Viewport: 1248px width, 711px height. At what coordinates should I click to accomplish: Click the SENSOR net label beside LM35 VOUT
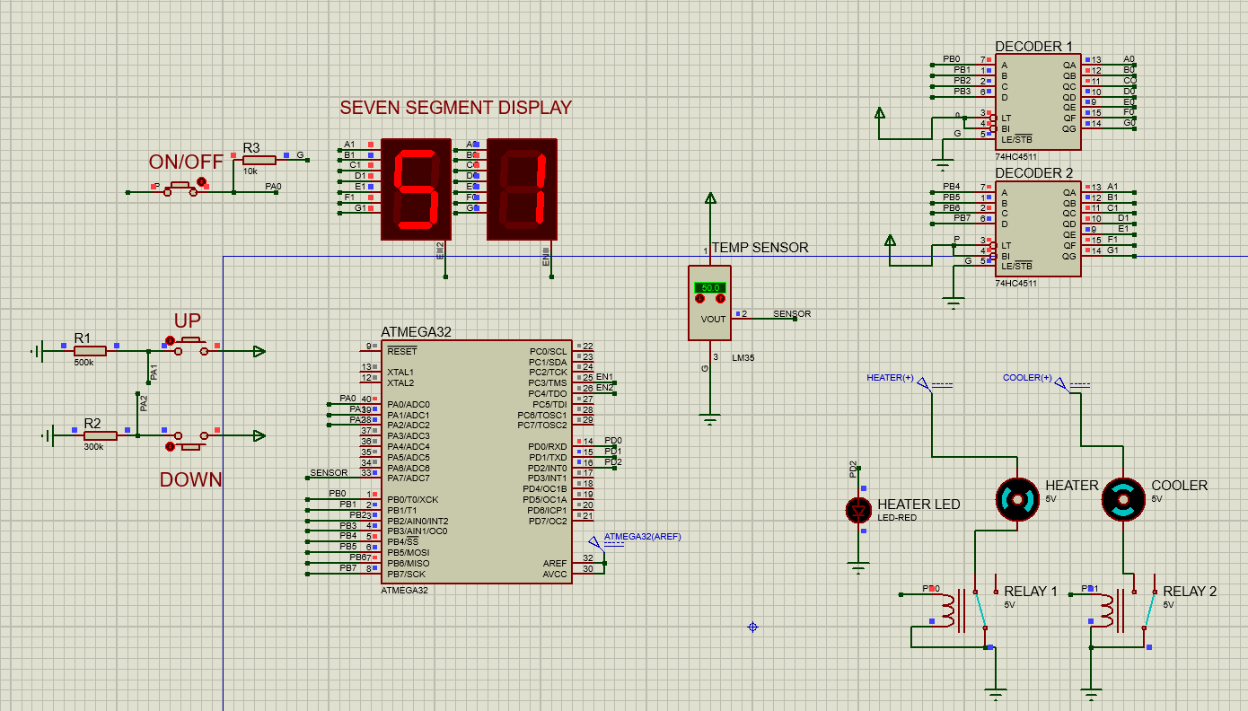792,314
